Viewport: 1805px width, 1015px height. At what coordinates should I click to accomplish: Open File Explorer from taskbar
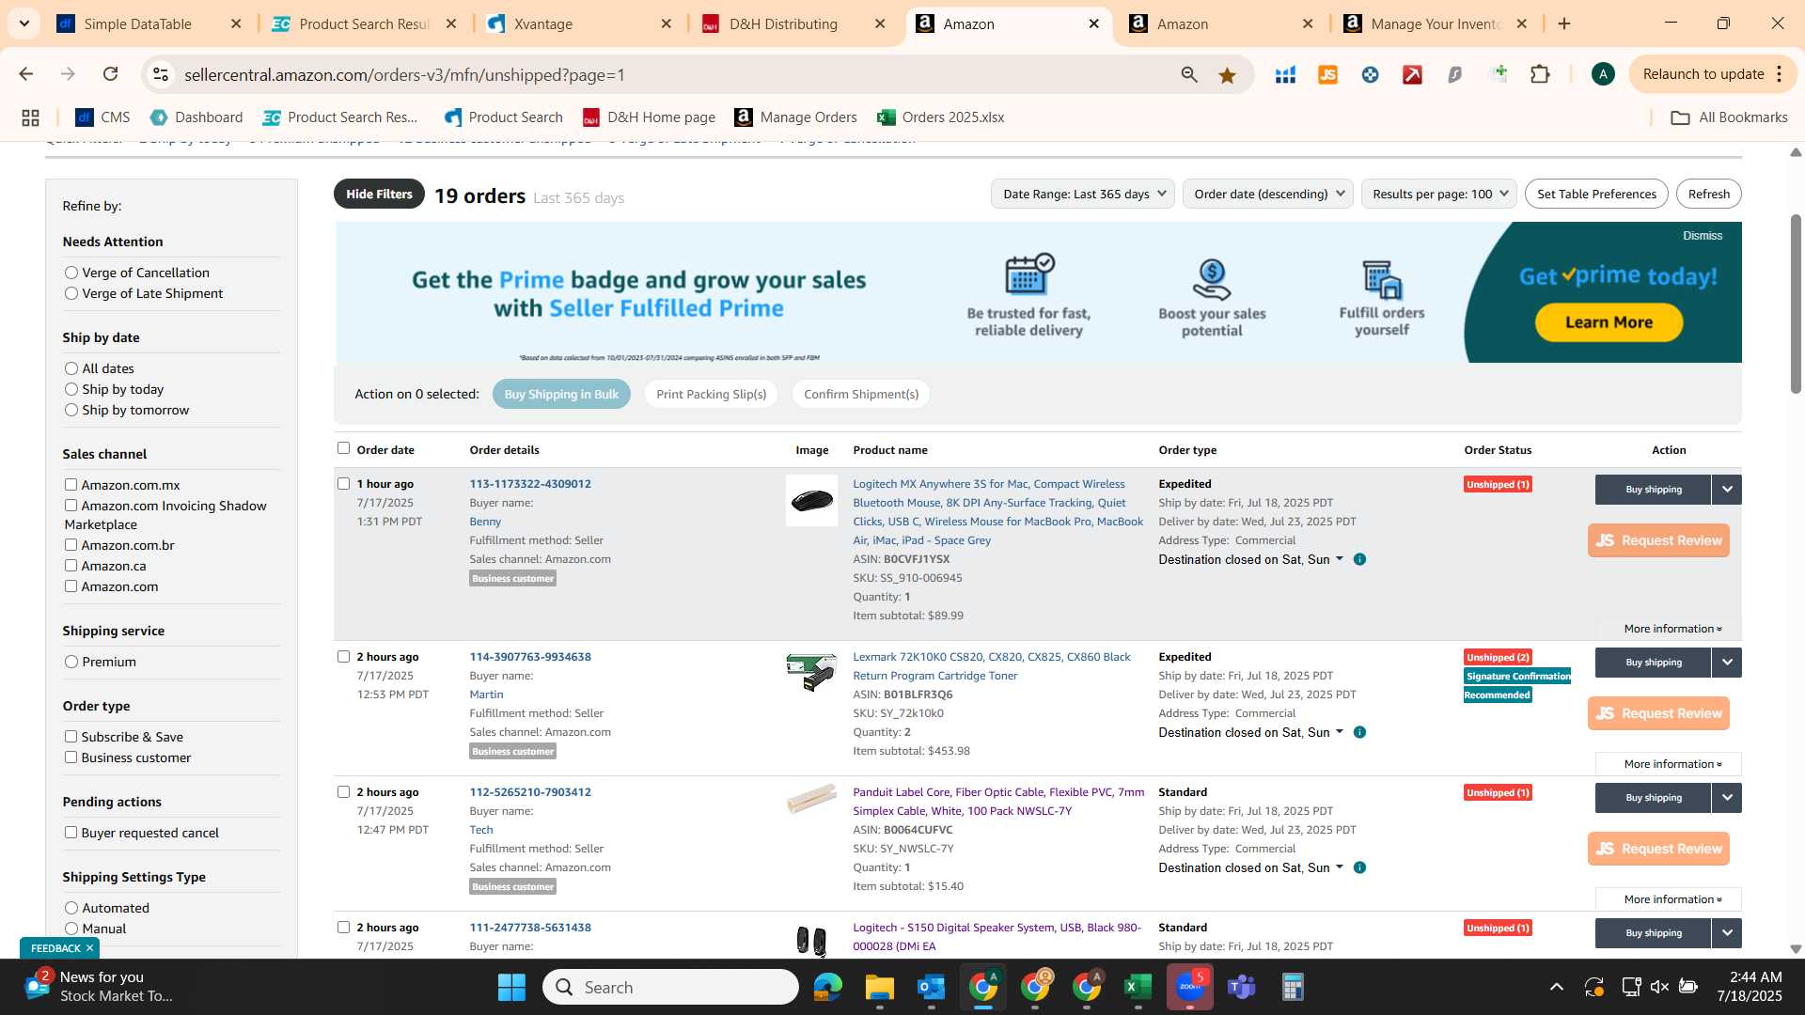click(879, 987)
